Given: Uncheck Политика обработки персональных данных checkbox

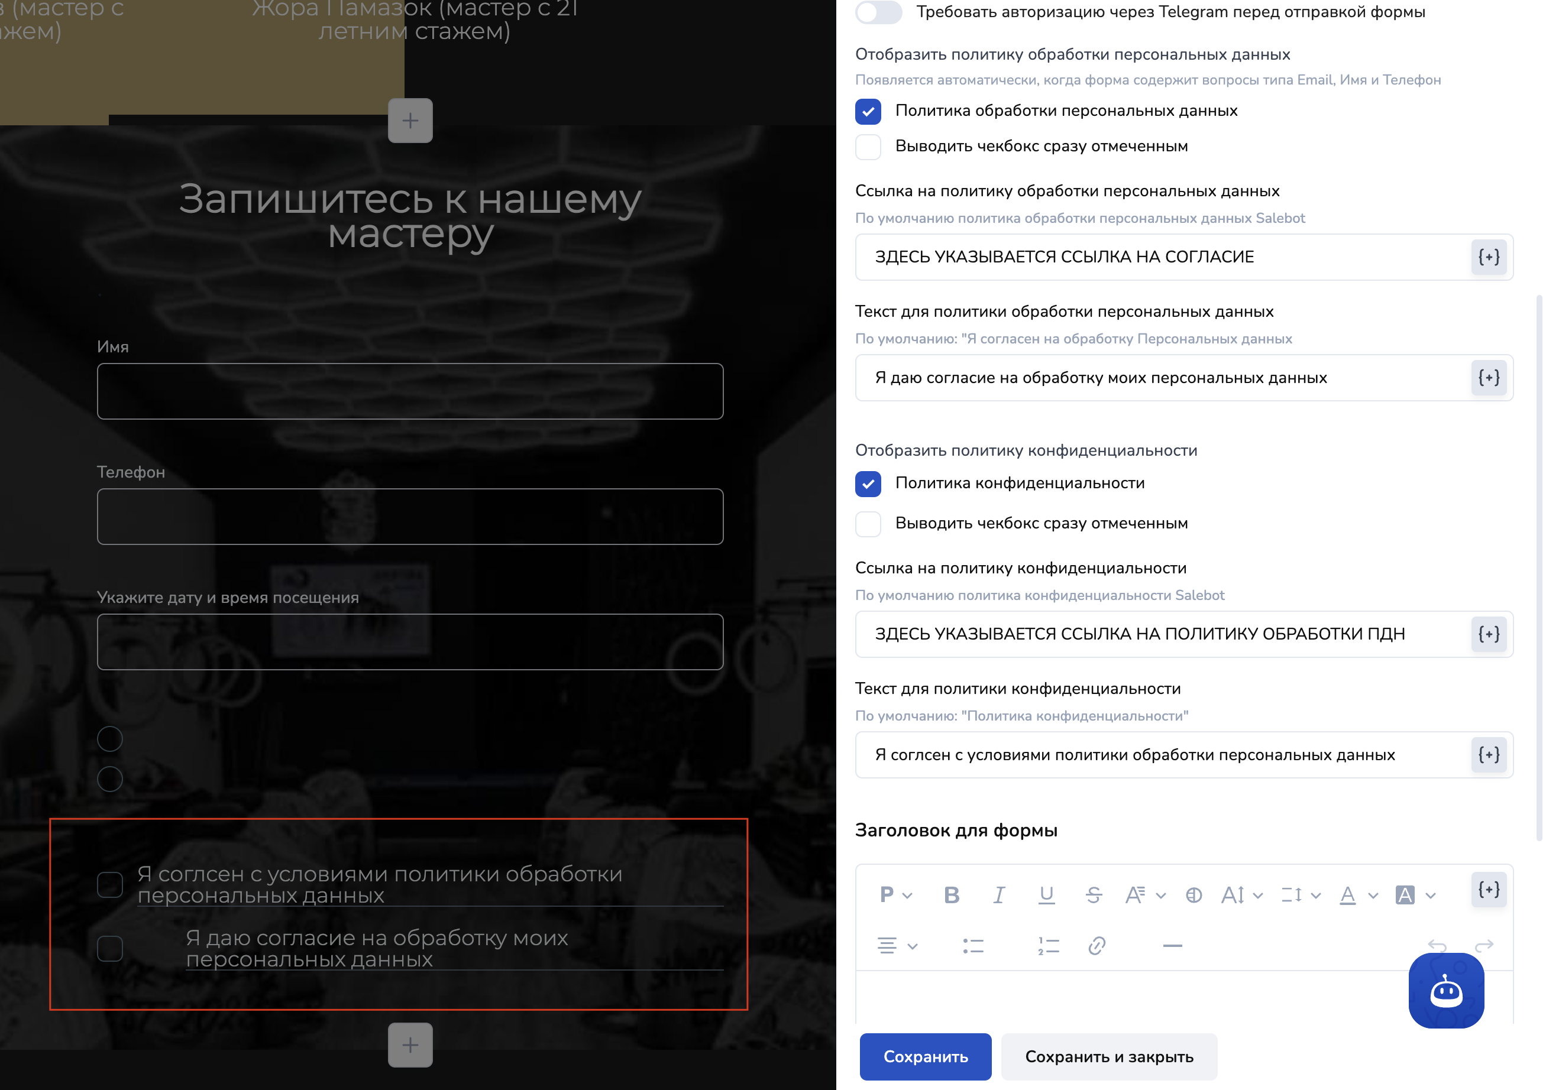Looking at the screenshot, I should [868, 111].
